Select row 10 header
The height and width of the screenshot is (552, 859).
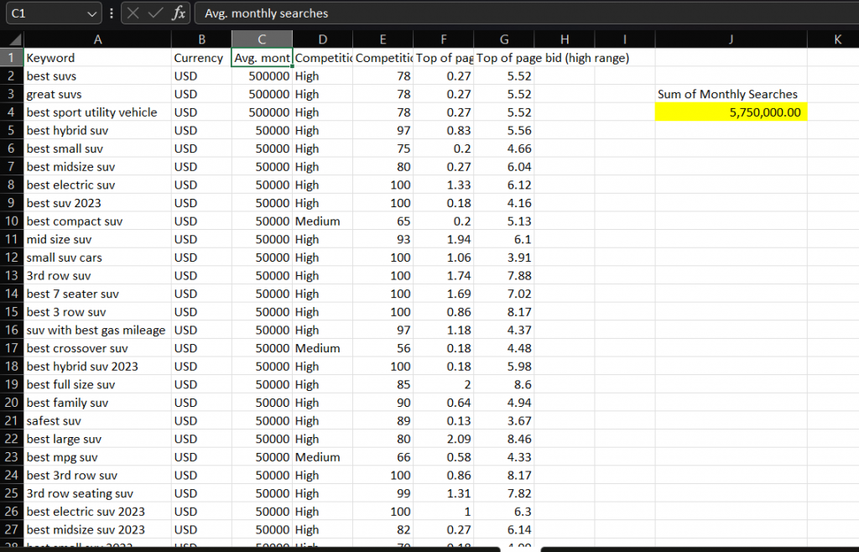coord(12,221)
